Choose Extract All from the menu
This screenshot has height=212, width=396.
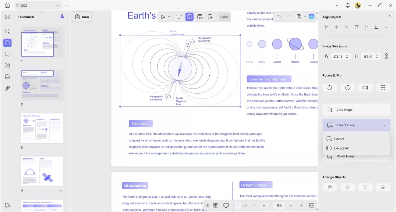356,148
